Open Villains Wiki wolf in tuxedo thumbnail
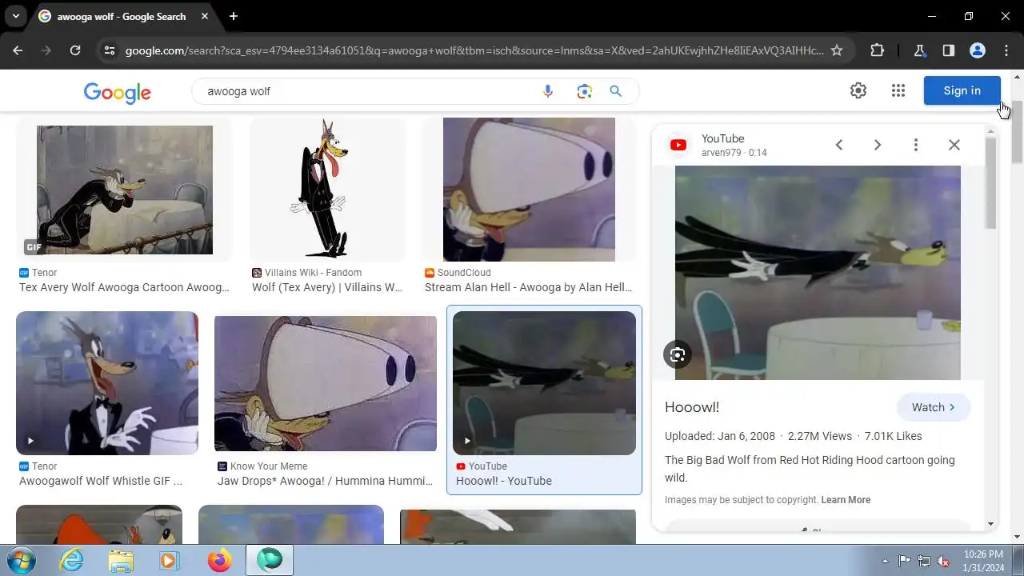Image resolution: width=1024 pixels, height=576 pixels. pos(328,190)
